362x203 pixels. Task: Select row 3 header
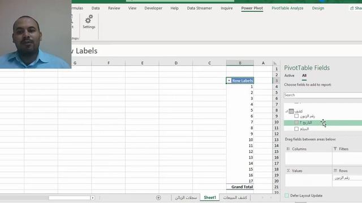pos(277,81)
